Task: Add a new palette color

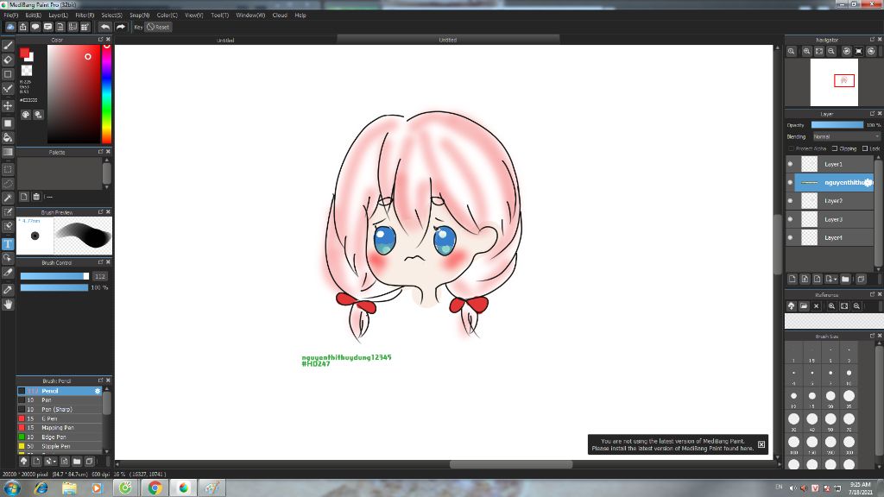Action: click(23, 197)
